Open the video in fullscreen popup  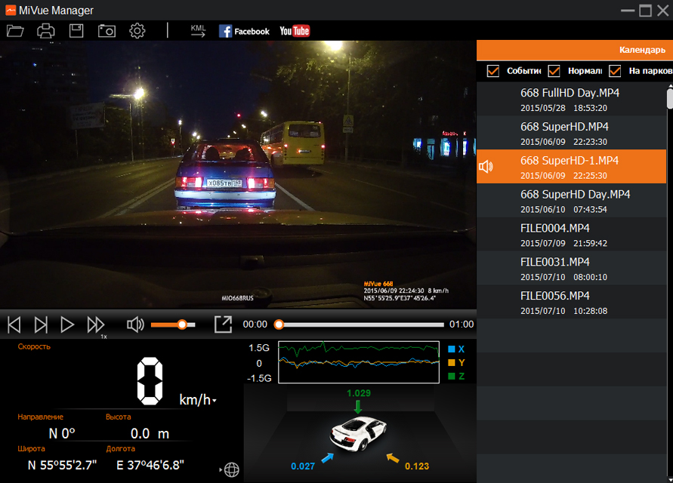223,325
